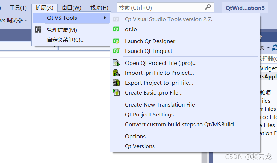The height and width of the screenshot is (163, 277).
Task: Click the qt.io green Qt icon
Action: point(116,29)
